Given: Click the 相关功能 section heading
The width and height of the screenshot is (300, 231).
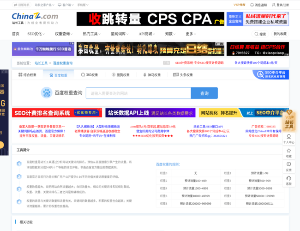Looking at the screenshot, I should tap(26, 222).
